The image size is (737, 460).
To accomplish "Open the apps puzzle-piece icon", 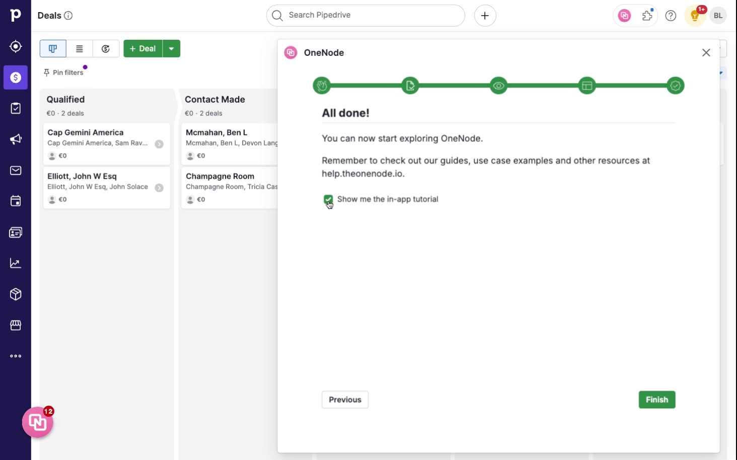I will pyautogui.click(x=647, y=16).
